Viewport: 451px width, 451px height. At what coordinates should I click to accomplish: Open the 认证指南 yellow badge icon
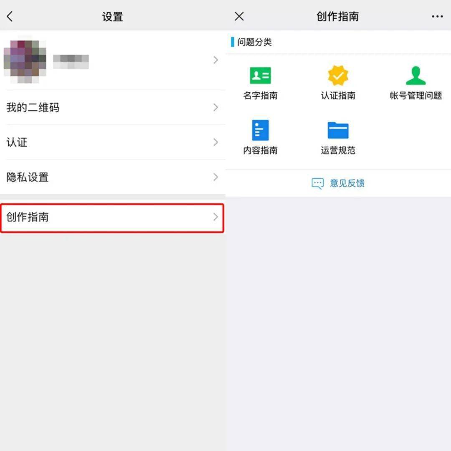(338, 75)
